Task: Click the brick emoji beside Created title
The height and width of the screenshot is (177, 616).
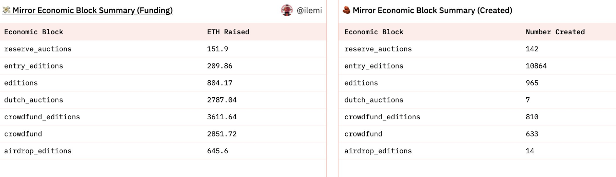Action: (346, 10)
